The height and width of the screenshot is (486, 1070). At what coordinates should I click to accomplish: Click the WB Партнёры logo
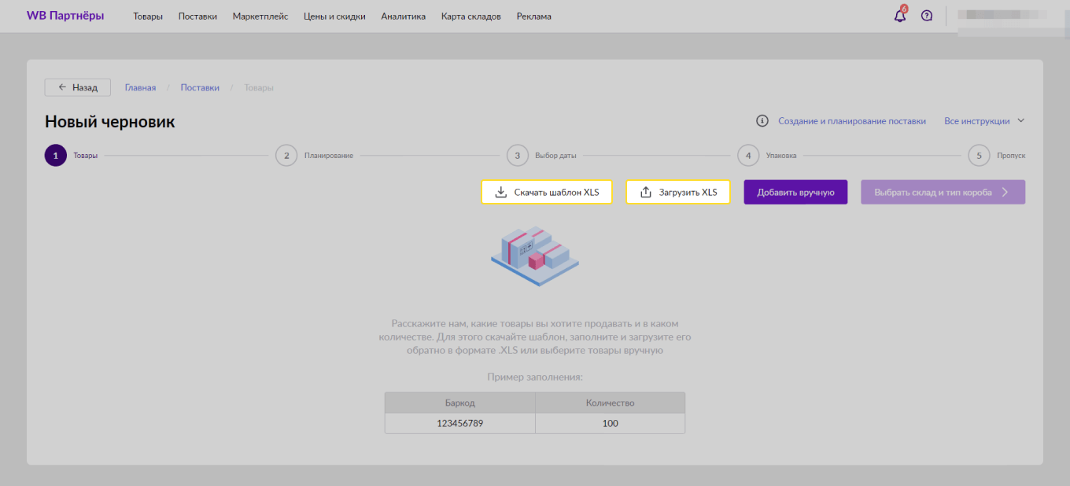[65, 16]
